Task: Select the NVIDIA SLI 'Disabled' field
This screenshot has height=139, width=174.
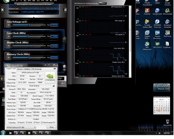Action: coord(36,119)
